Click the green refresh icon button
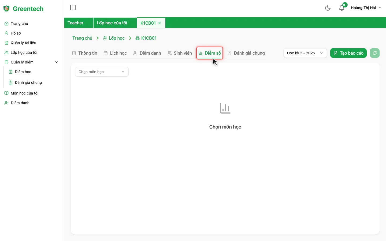 tap(375, 53)
